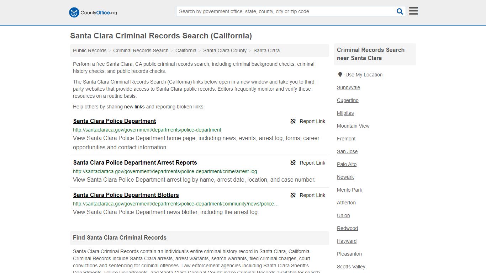Screen dimensions: 486x273
Task: Click broken link icon for Santa Clara Police Department
Action: tap(293, 121)
